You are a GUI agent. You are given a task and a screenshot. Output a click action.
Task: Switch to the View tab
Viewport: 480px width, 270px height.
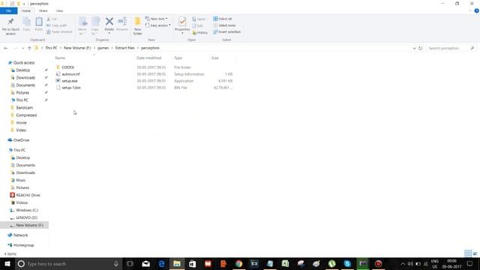pyautogui.click(x=59, y=10)
